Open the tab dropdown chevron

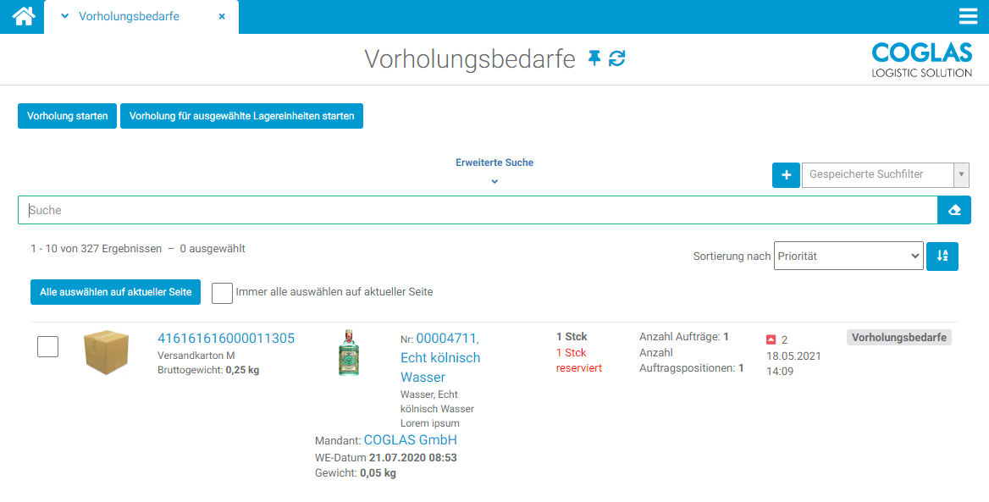(x=64, y=16)
